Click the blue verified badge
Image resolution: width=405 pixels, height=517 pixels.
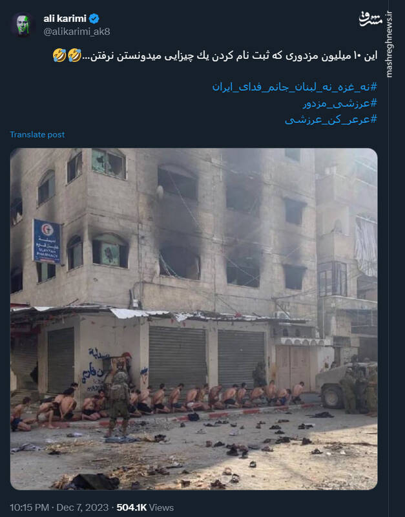point(94,19)
